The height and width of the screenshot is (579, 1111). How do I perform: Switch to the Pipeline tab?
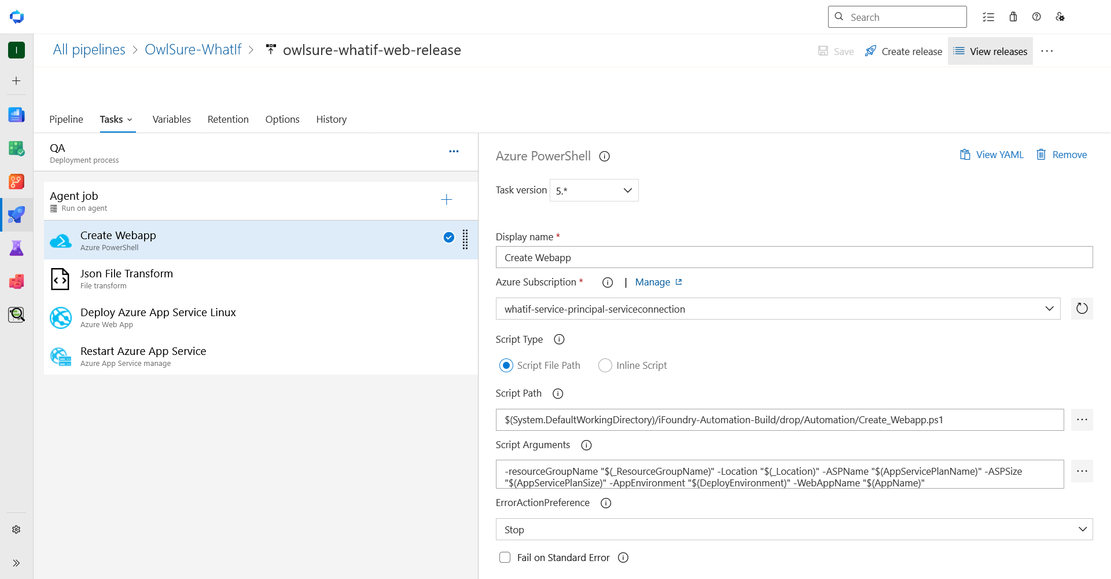(66, 119)
